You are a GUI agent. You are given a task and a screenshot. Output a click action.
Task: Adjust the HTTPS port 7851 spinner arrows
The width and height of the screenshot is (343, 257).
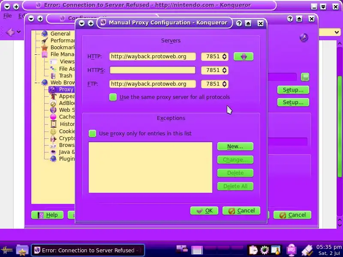[224, 70]
